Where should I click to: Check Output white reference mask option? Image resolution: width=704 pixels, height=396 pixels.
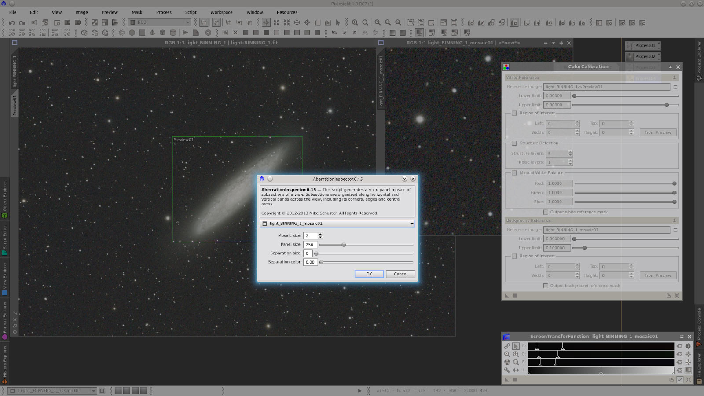coord(546,212)
